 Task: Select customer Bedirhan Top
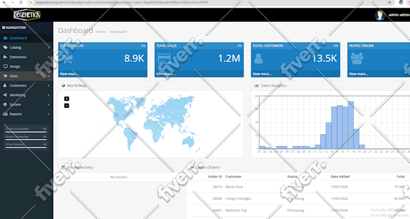(x=236, y=211)
